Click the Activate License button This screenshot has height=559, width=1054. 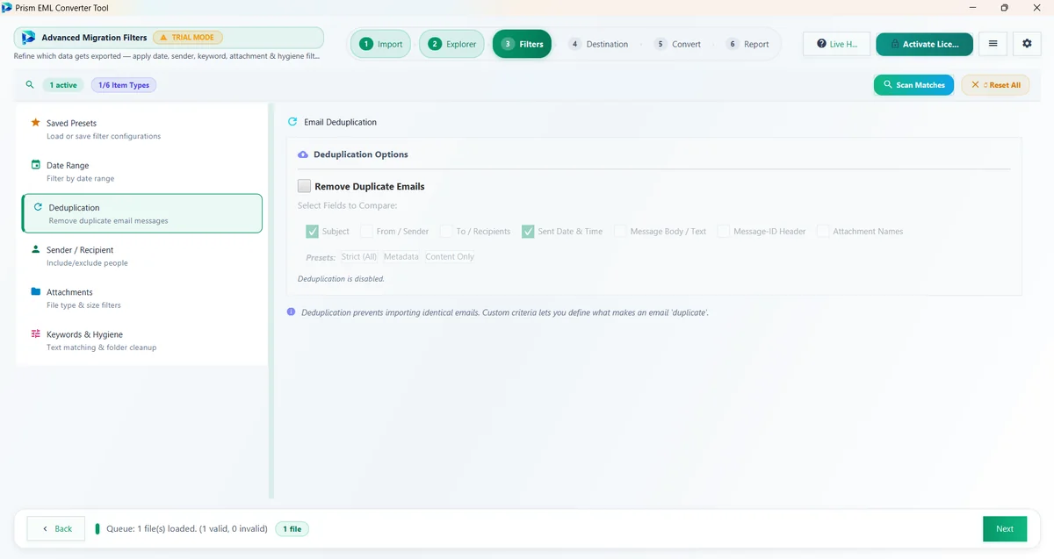(x=924, y=44)
